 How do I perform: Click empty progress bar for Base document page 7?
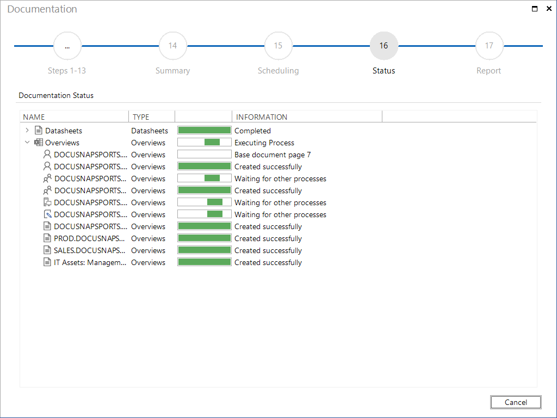pos(205,154)
